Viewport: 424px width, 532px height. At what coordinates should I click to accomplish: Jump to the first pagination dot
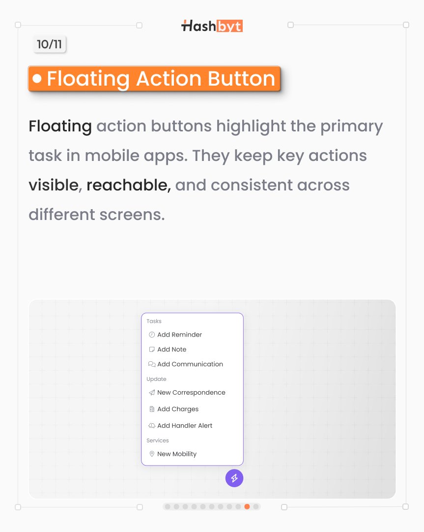tap(168, 506)
